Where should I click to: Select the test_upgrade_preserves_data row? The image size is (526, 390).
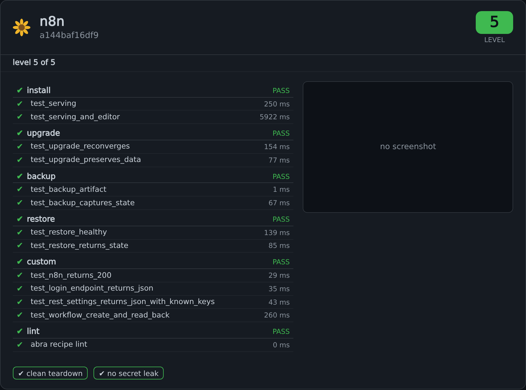[153, 160]
